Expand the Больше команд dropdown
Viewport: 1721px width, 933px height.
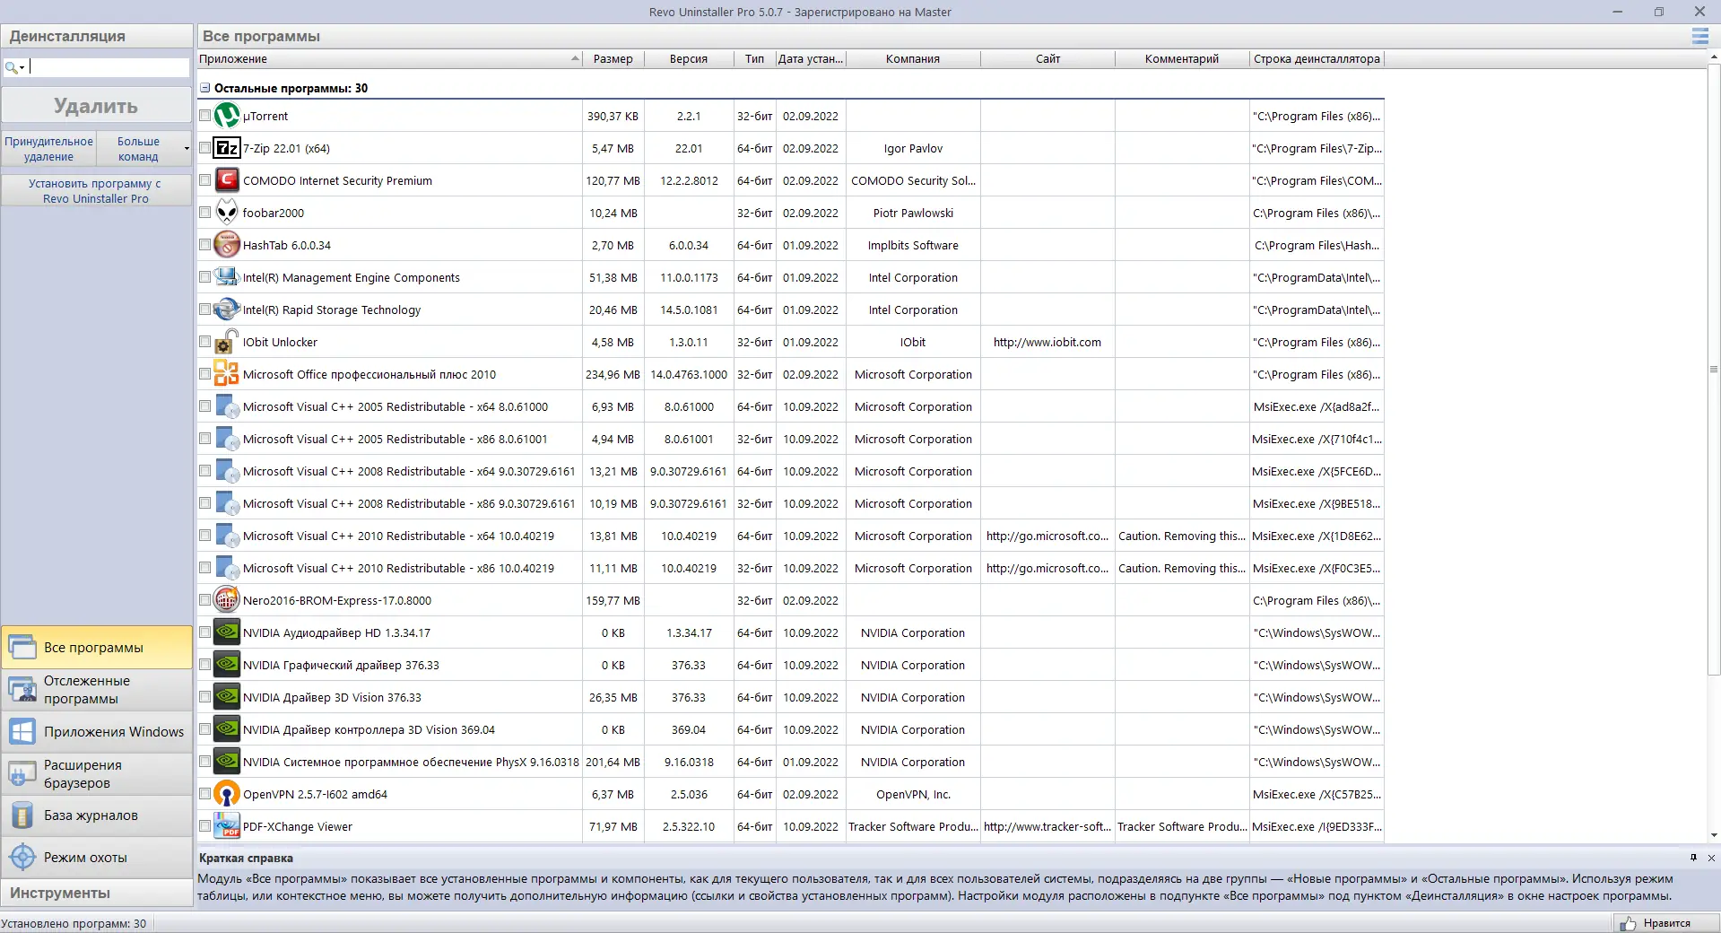click(187, 149)
